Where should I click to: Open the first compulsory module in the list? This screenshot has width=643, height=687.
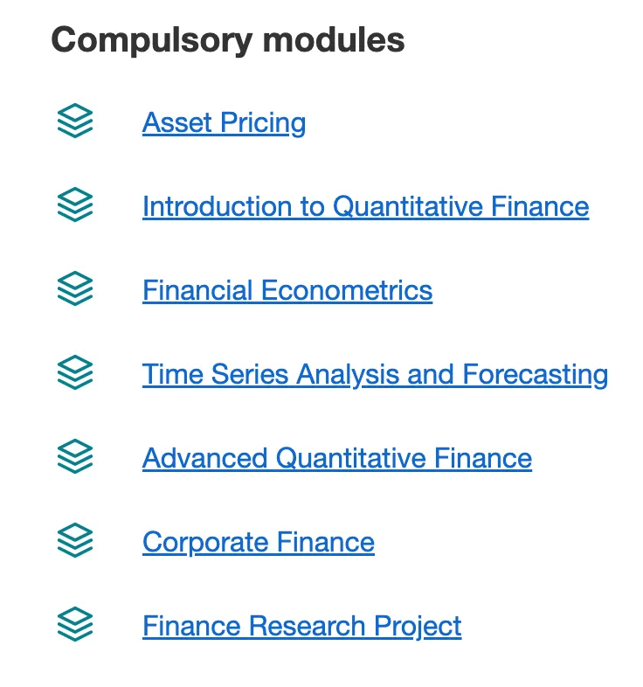tap(224, 122)
